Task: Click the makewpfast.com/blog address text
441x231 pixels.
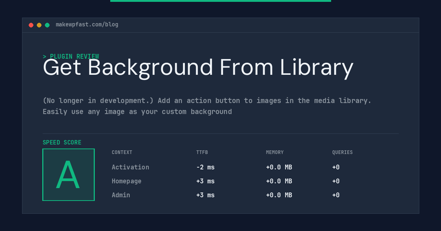Action: (x=87, y=25)
